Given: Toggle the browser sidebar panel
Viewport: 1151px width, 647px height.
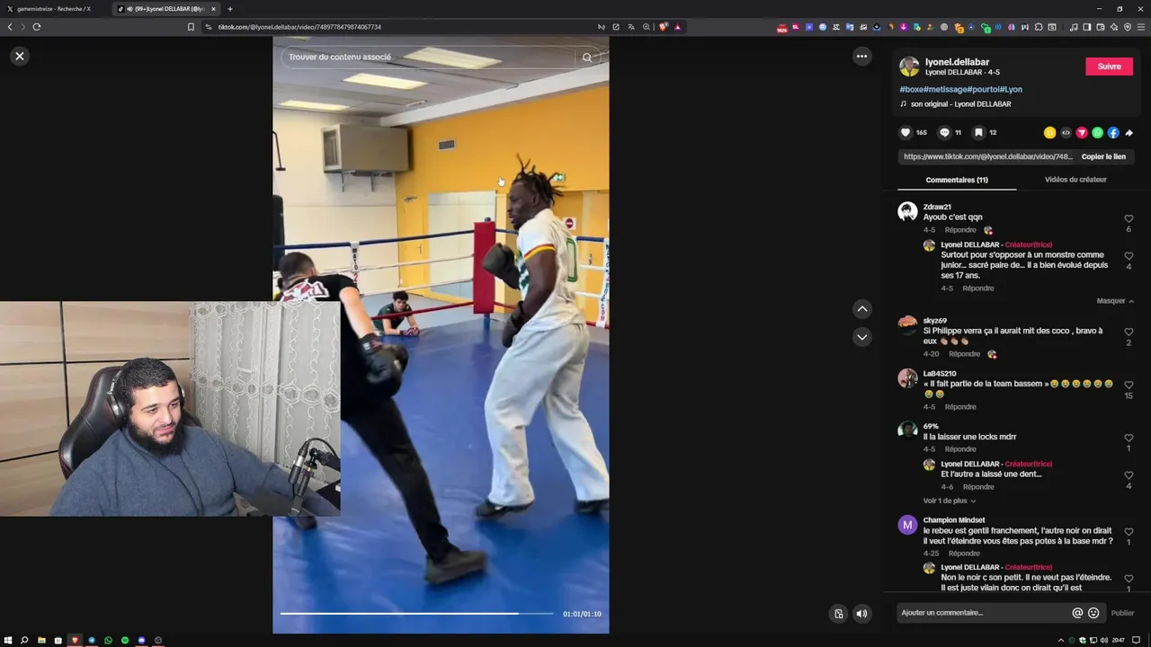Looking at the screenshot, I should click(1087, 27).
